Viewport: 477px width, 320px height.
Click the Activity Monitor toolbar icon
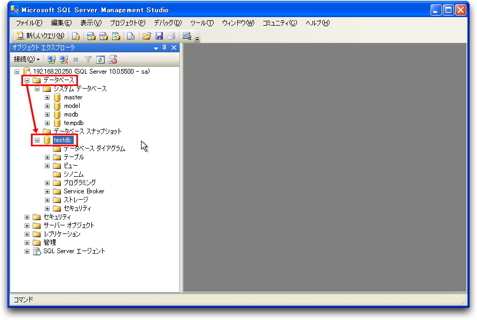point(187,36)
